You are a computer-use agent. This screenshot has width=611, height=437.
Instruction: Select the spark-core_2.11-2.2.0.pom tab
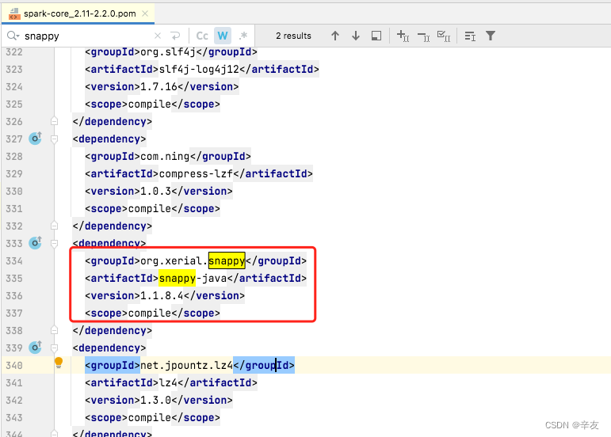point(78,13)
